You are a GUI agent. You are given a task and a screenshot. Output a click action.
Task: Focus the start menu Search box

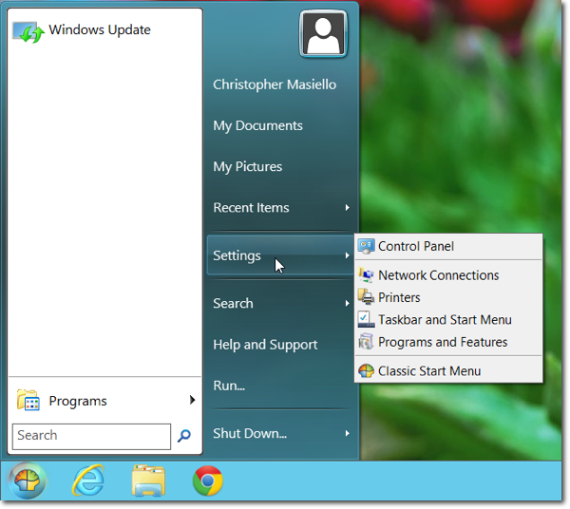point(91,436)
